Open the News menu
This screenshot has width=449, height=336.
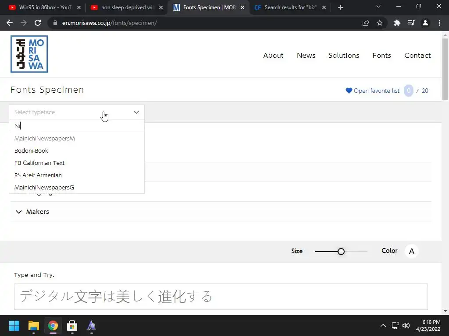306,56
